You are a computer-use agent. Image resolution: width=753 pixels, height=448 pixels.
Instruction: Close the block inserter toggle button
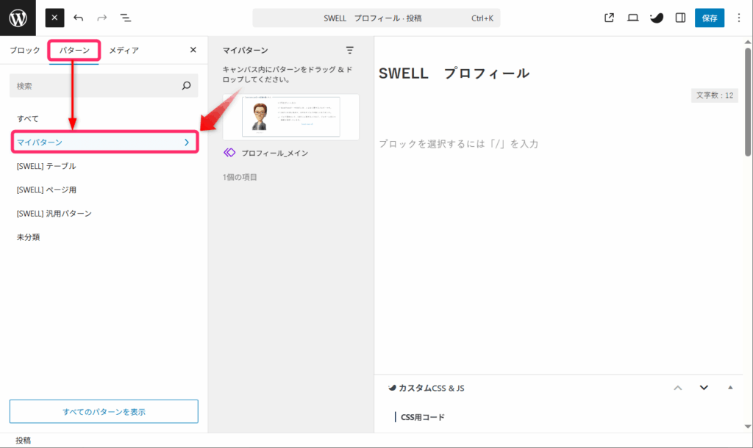[x=54, y=18]
